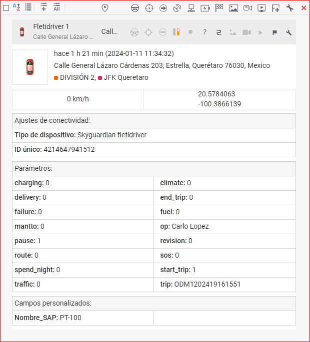Click the location pin icon in the header
Screen dimensions: 310x342
105,8
